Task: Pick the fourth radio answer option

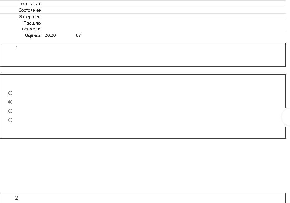Action: click(x=10, y=120)
